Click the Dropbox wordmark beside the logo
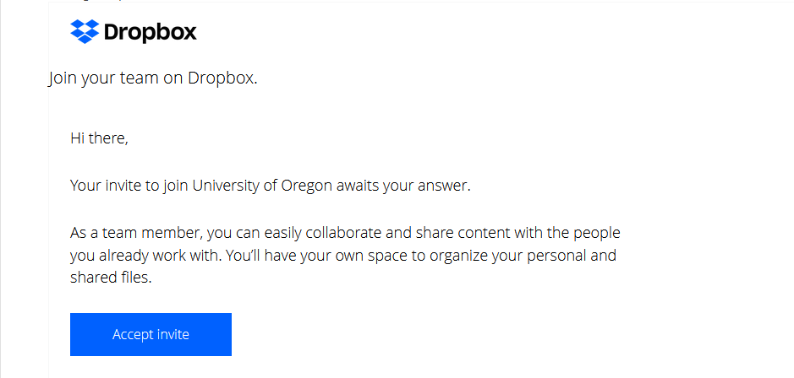 (151, 33)
